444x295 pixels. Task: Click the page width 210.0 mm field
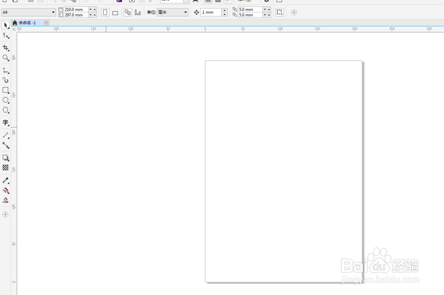[76, 9]
